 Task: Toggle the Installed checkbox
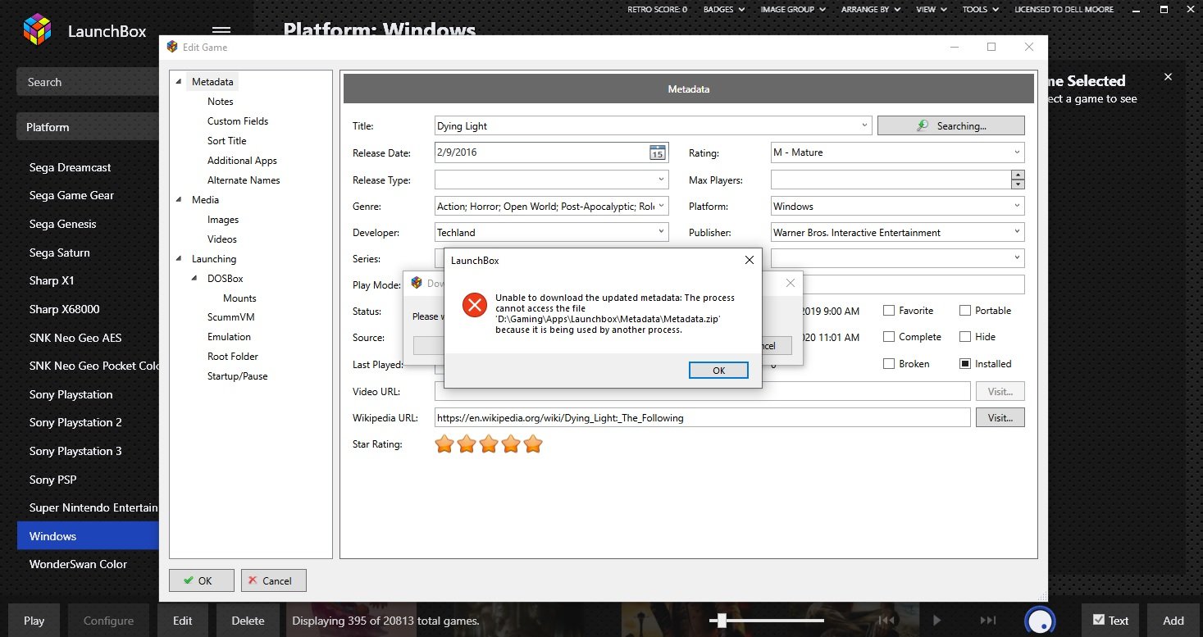tap(965, 363)
